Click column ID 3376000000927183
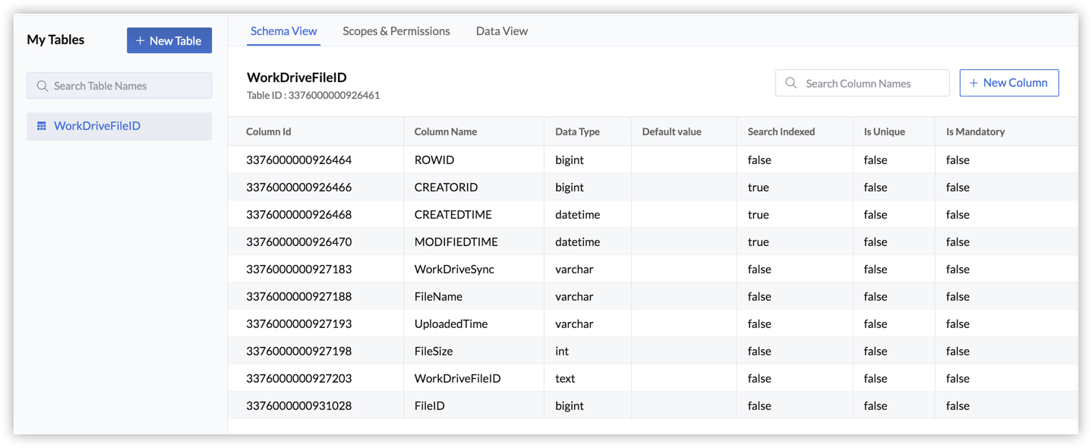Viewport: 1092px width, 448px height. [x=299, y=269]
